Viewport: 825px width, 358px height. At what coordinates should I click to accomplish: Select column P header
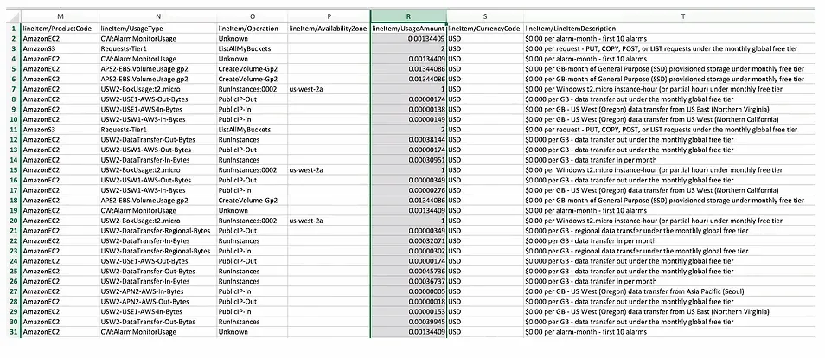[x=329, y=16]
